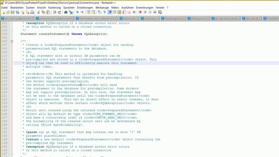Click the Save All toolbar icon
The width and height of the screenshot is (279, 157).
[17, 12]
